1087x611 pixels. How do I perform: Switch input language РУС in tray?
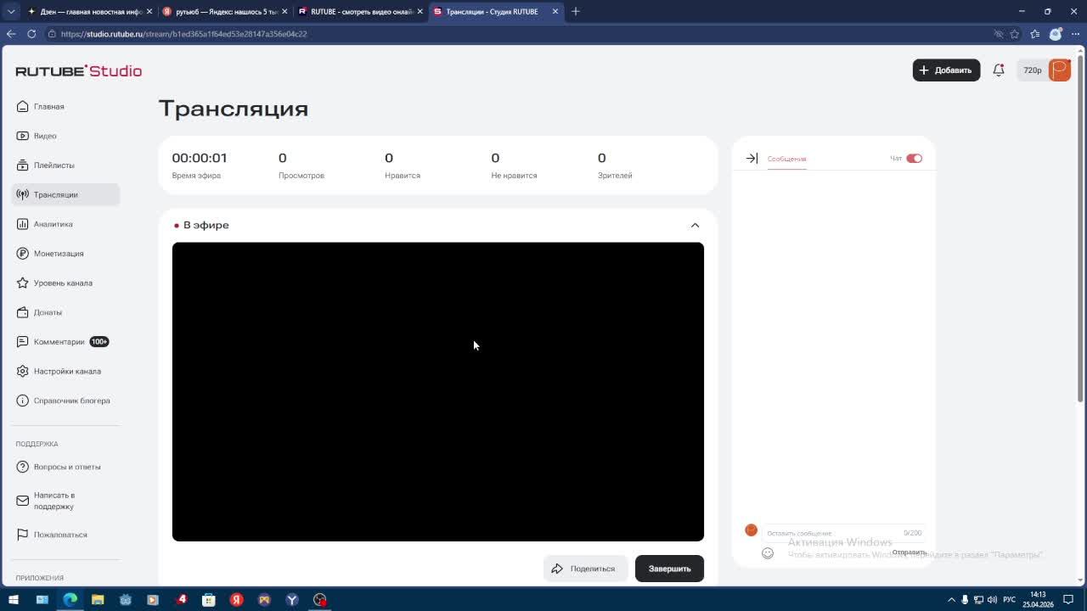1010,600
